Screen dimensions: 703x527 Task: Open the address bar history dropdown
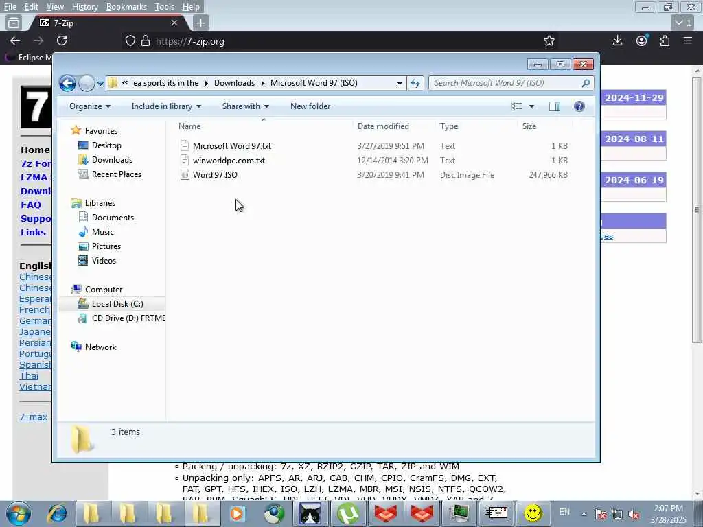(400, 83)
